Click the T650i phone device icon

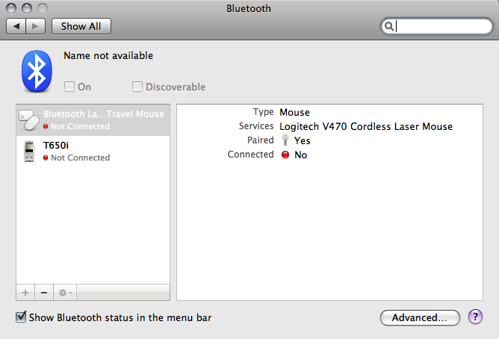click(29, 151)
